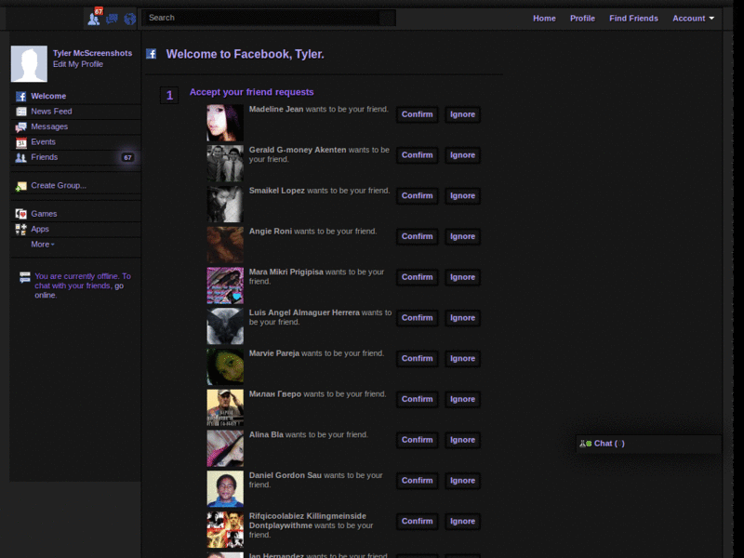Click the Messages sidebar icon

point(20,126)
